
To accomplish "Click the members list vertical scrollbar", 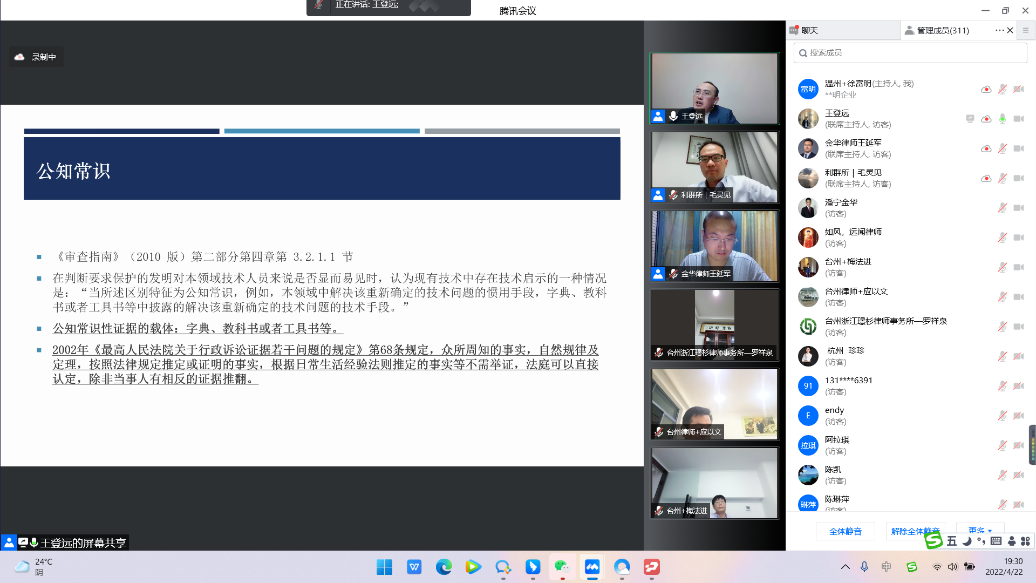I will (1032, 444).
